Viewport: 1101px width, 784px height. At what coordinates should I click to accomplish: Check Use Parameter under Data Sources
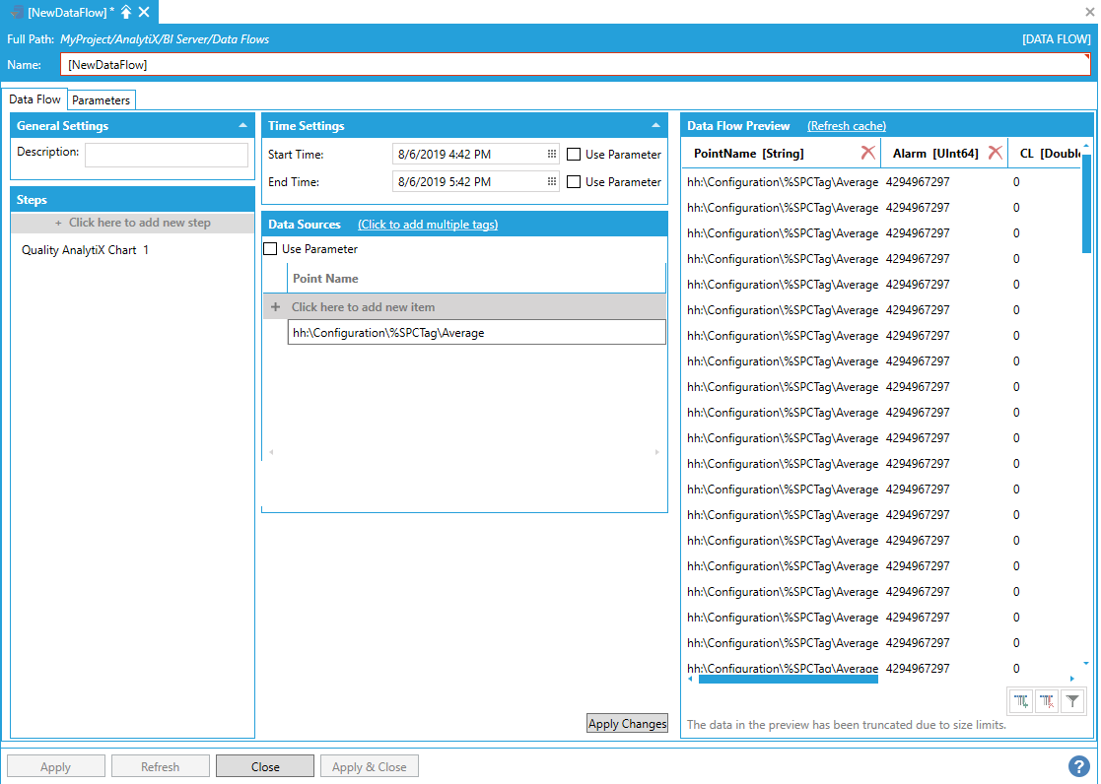click(270, 249)
